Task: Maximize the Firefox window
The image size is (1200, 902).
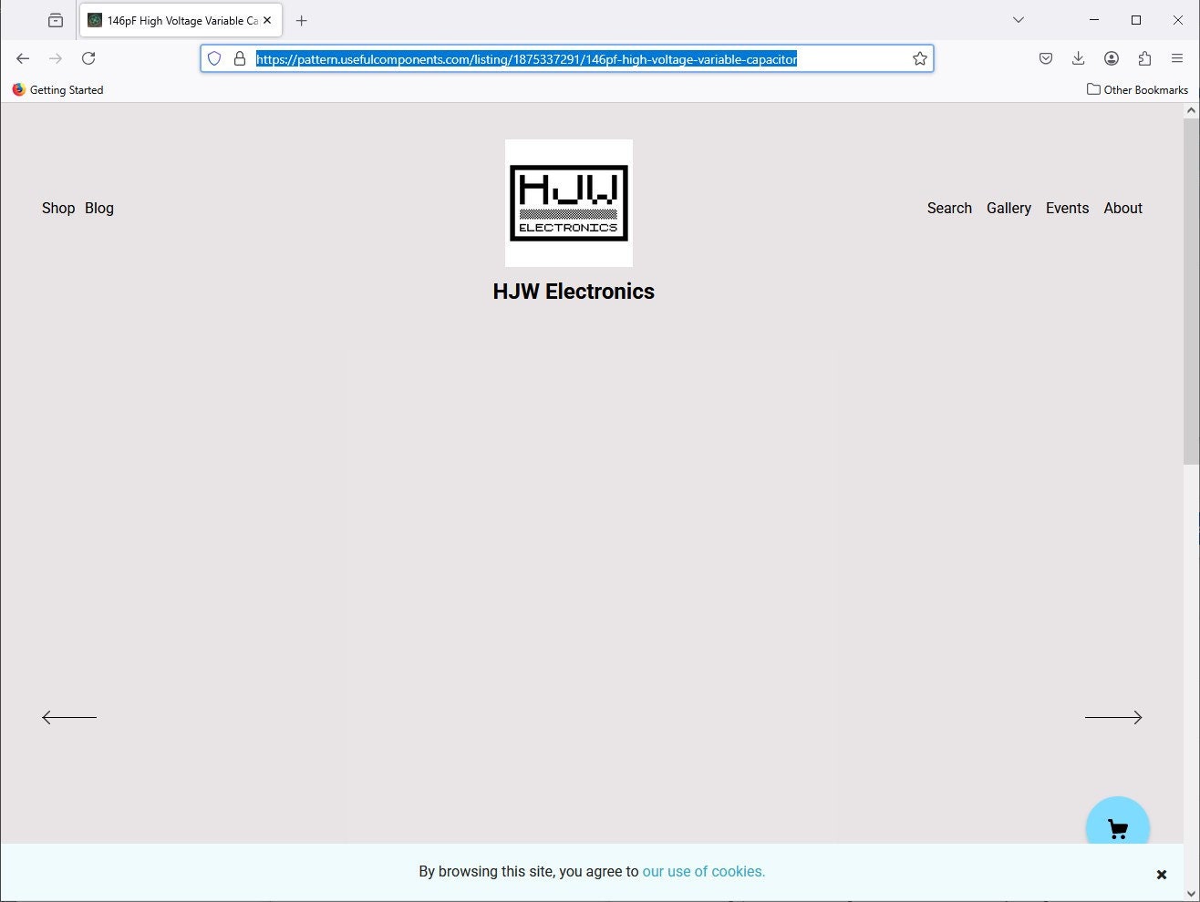Action: click(x=1136, y=20)
